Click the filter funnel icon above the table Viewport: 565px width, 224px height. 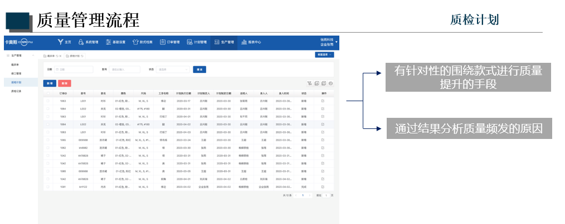[x=310, y=83]
